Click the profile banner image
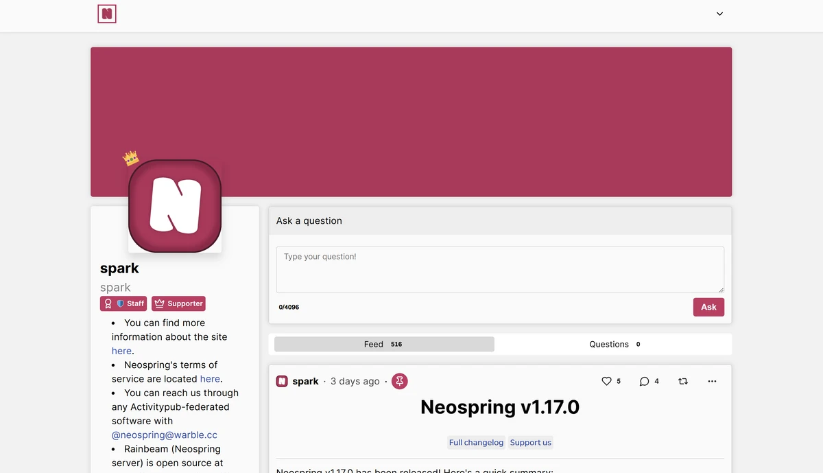This screenshot has width=823, height=473. (411, 122)
